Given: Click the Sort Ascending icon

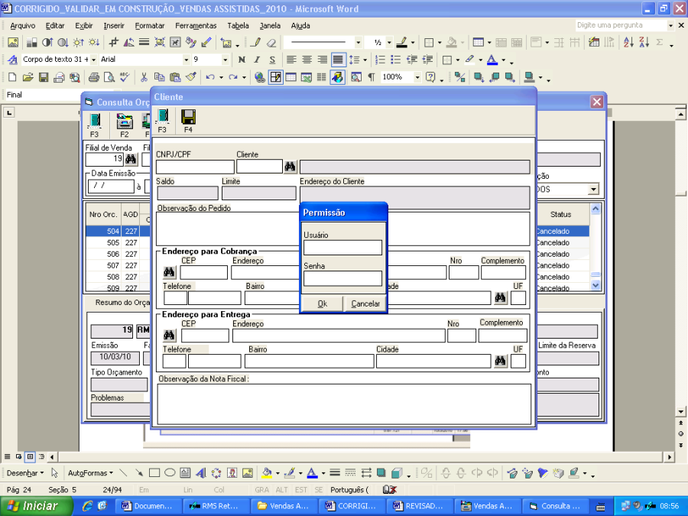Looking at the screenshot, I should click(628, 42).
